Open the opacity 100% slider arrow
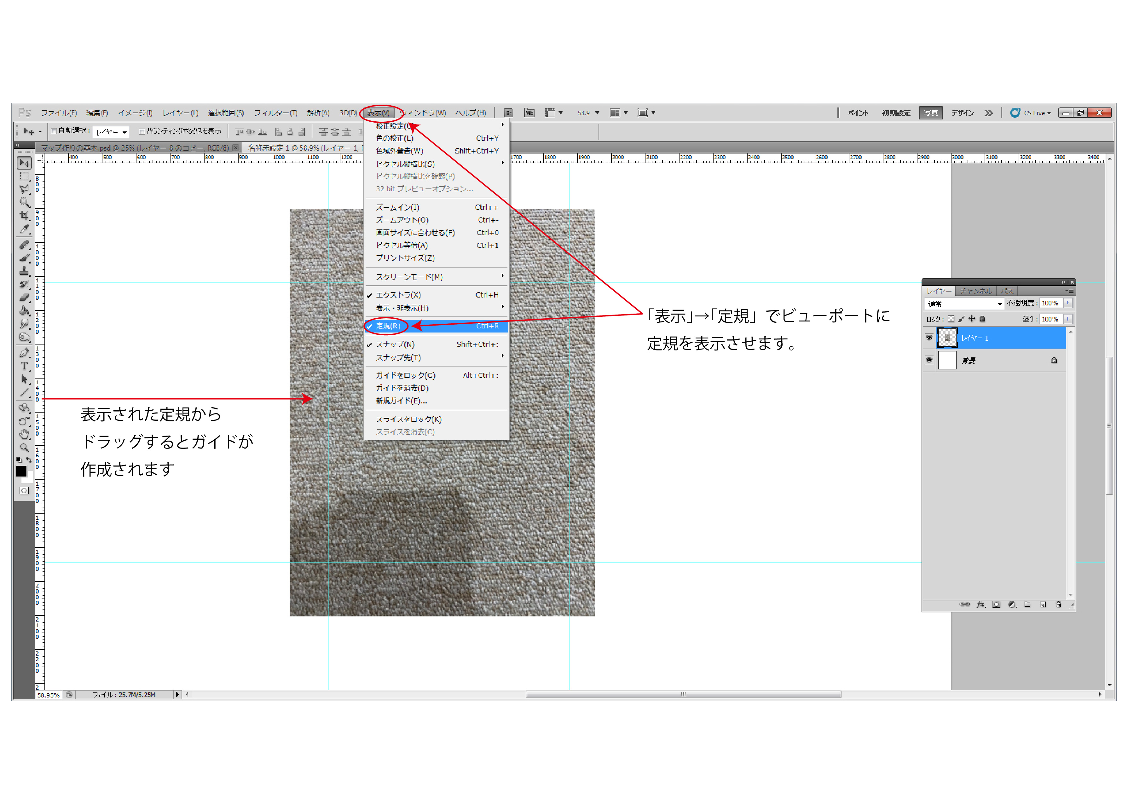This screenshot has height=804, width=1128. (x=1067, y=303)
